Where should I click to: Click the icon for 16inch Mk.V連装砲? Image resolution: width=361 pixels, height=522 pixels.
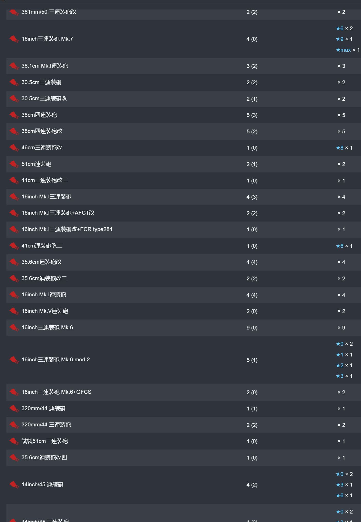click(x=14, y=311)
